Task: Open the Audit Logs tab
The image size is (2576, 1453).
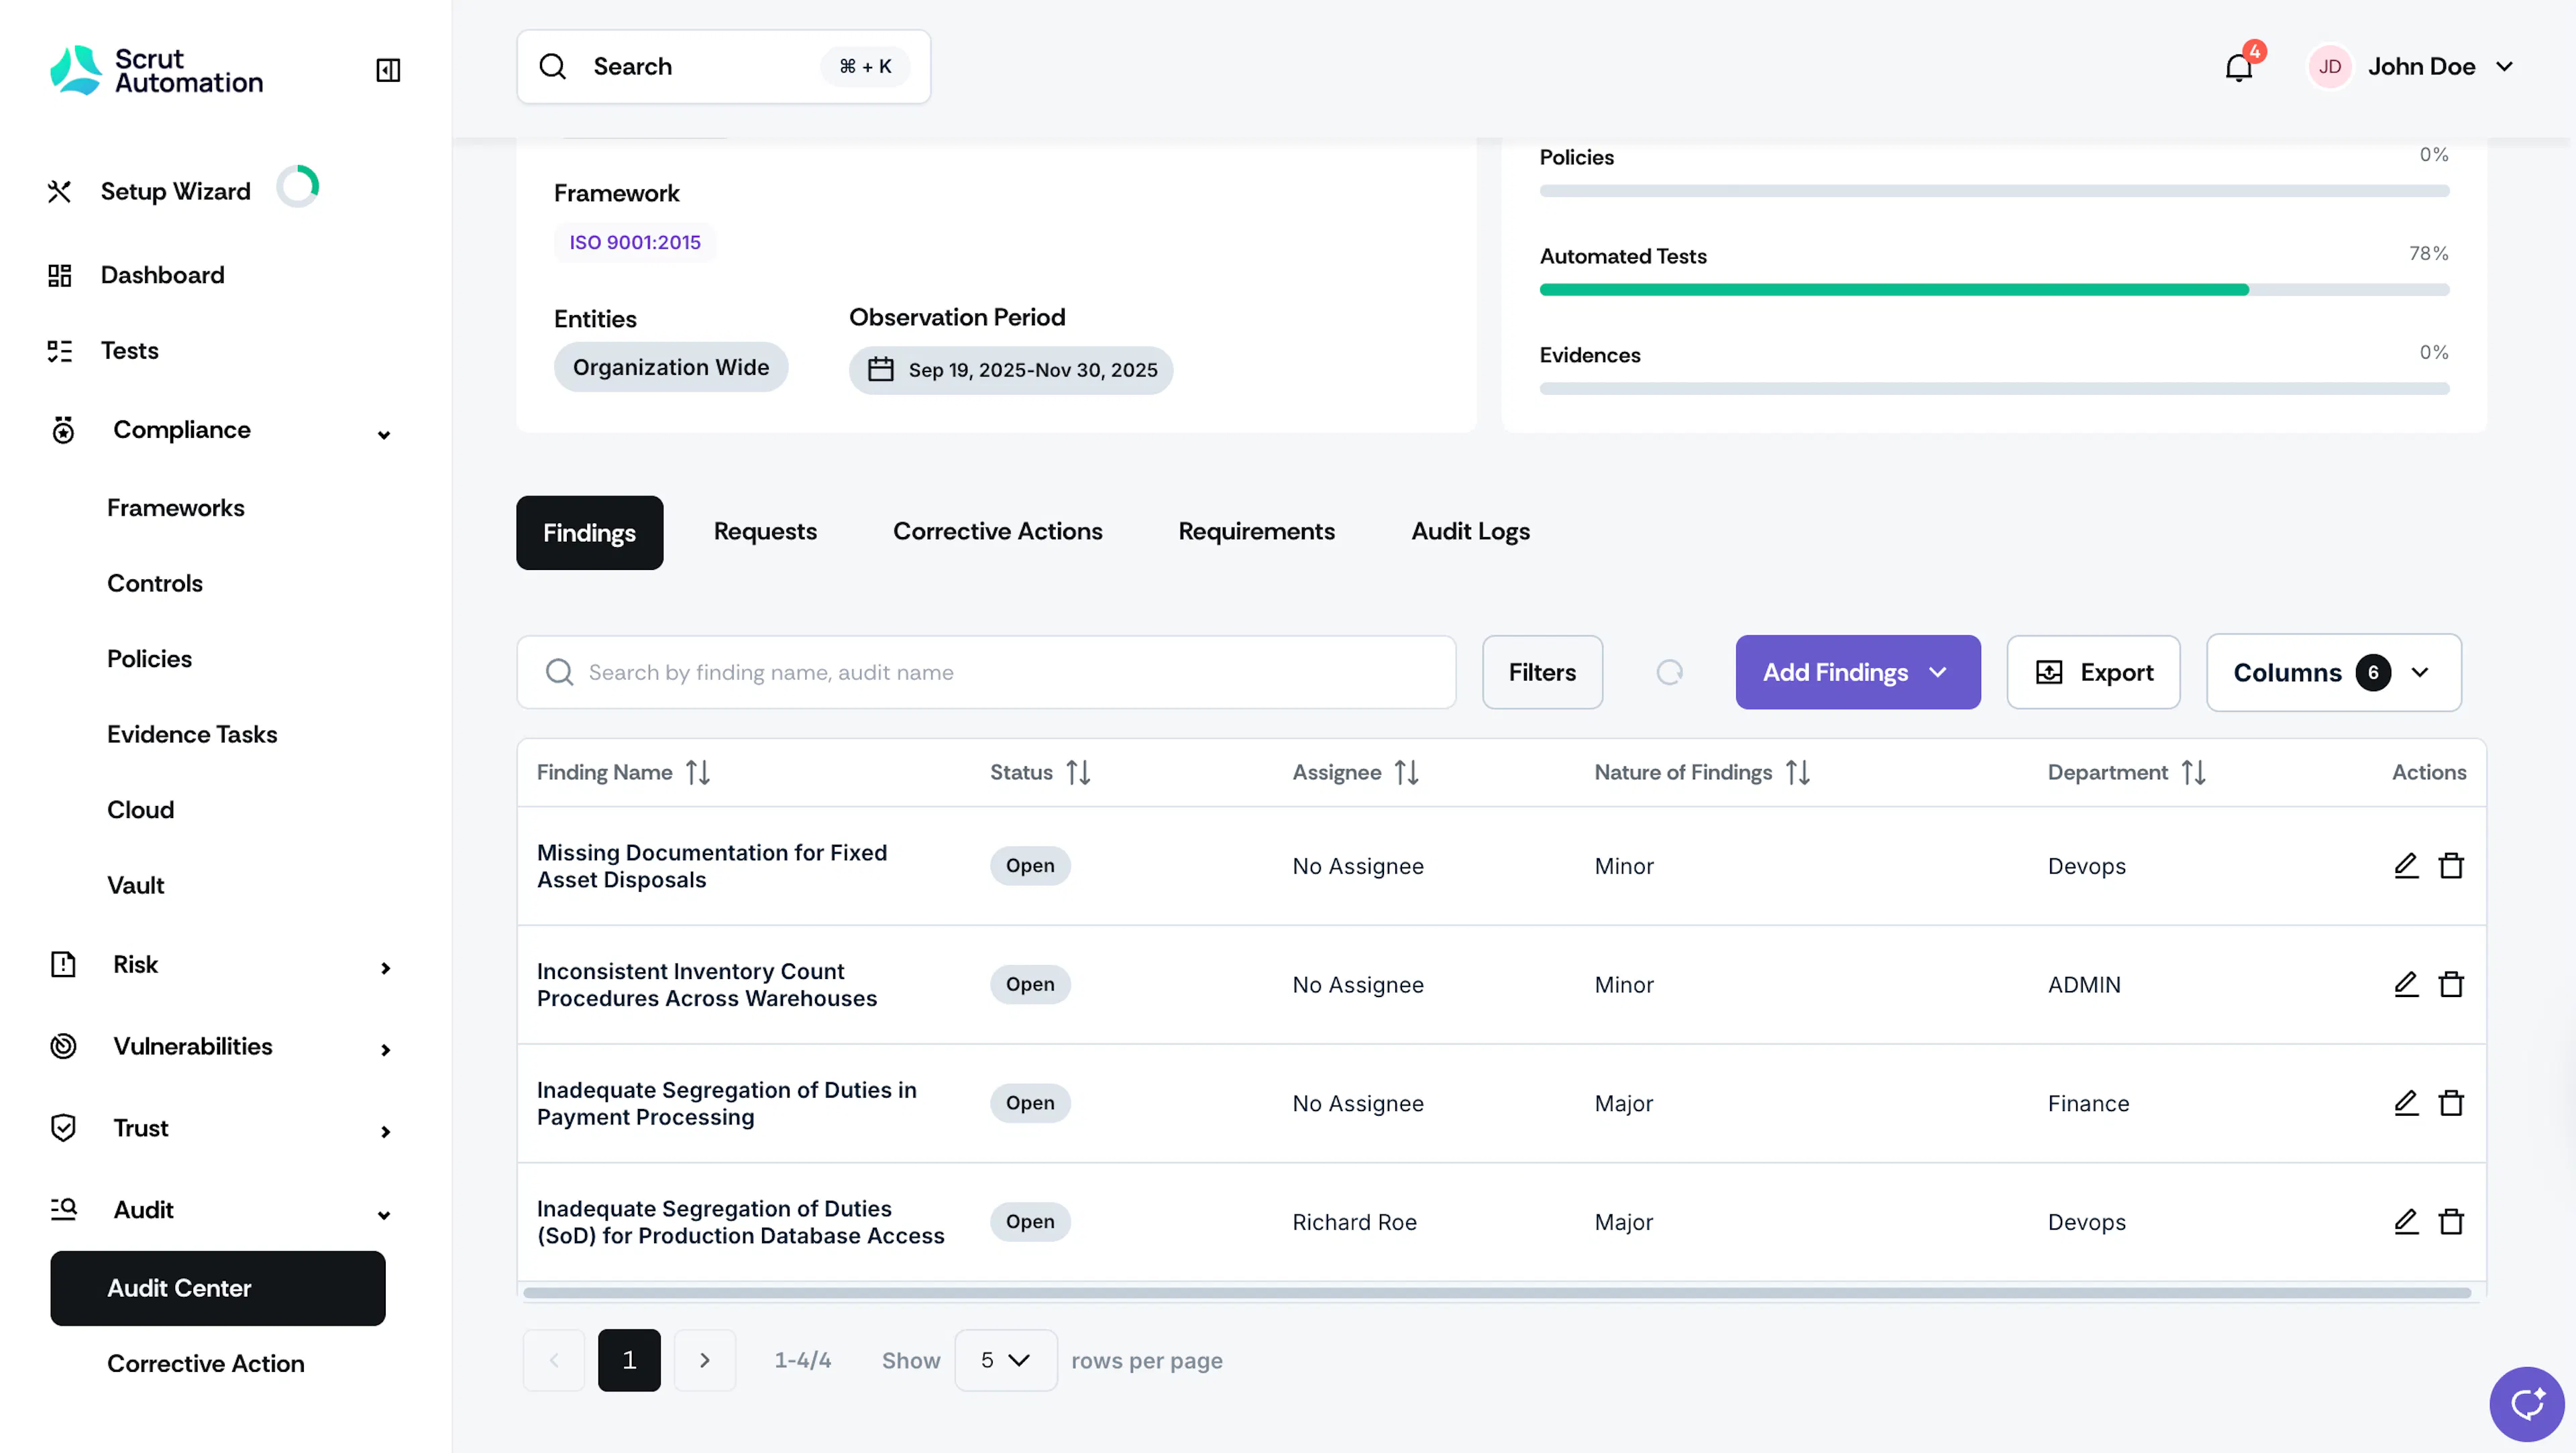Action: coord(1470,532)
